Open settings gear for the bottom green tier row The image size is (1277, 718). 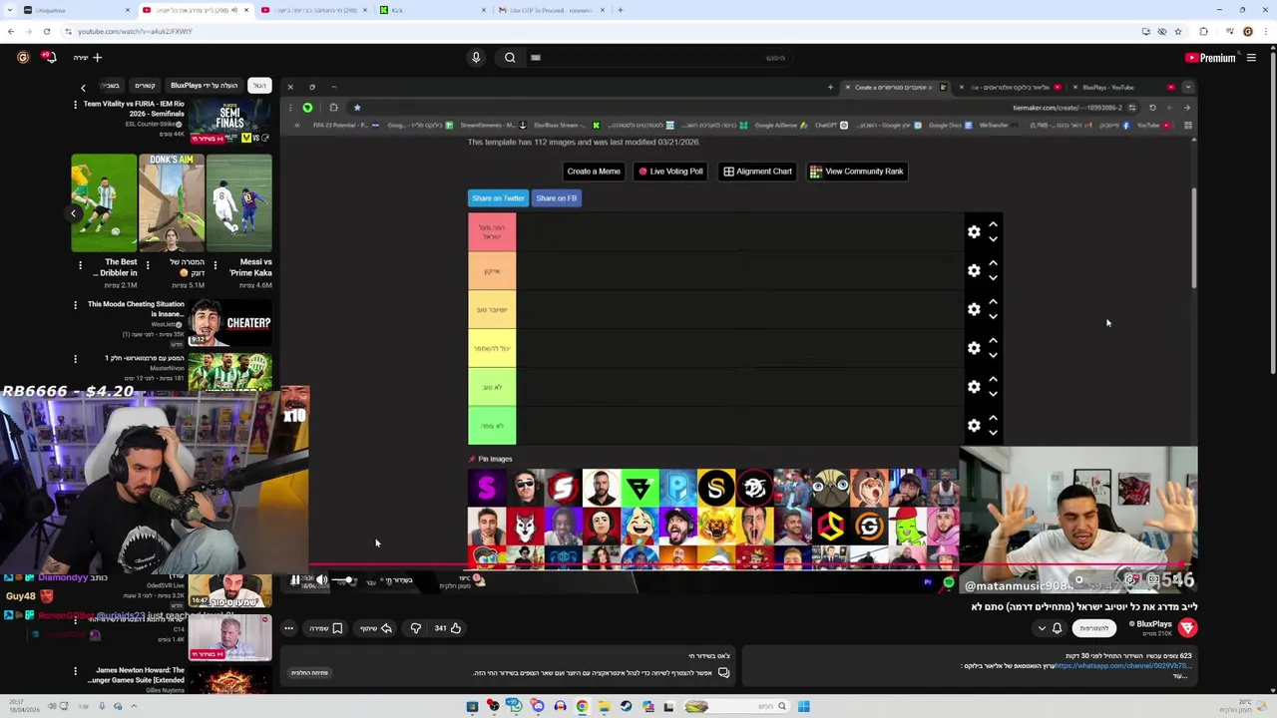974,426
